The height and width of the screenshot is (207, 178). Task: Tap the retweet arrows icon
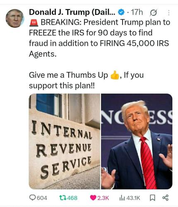(x=63, y=198)
